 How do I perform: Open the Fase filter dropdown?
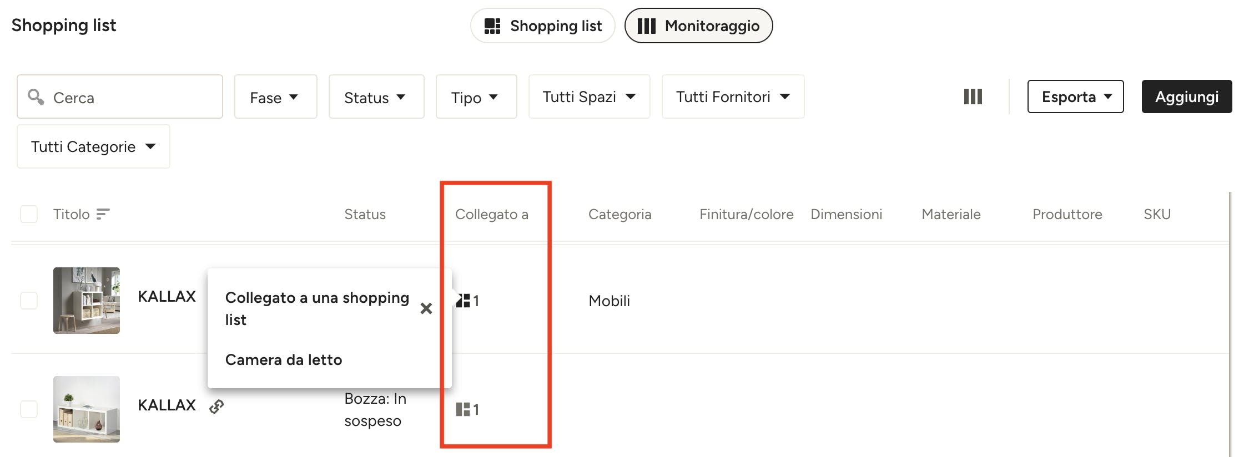(275, 97)
